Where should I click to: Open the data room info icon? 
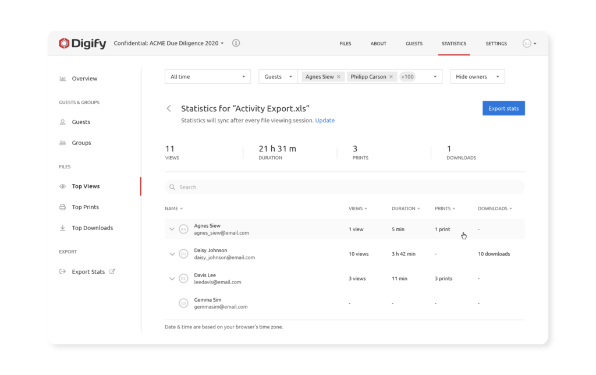(x=236, y=43)
